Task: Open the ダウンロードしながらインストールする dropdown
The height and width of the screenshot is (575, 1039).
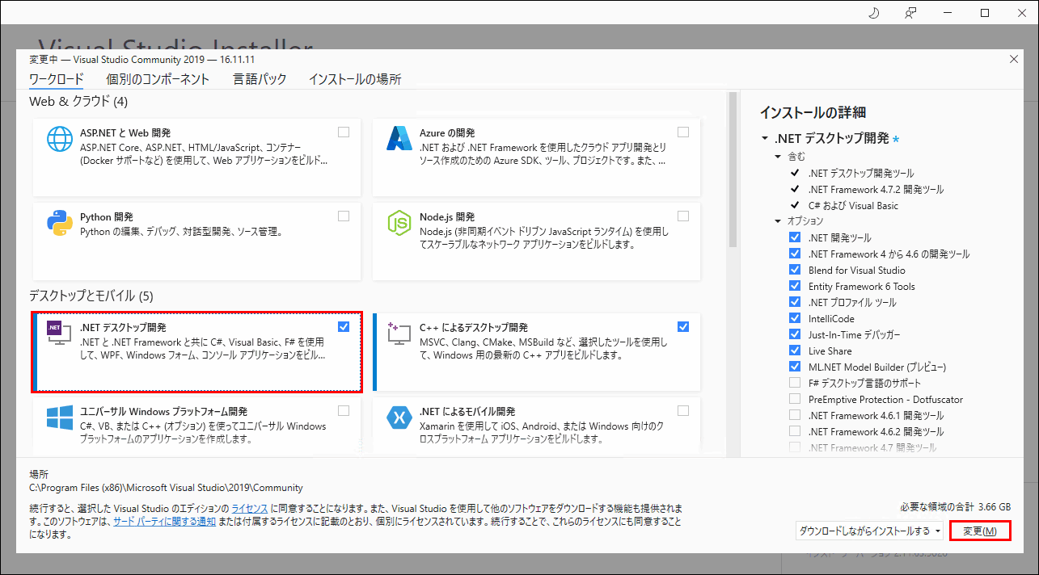Action: [x=870, y=531]
